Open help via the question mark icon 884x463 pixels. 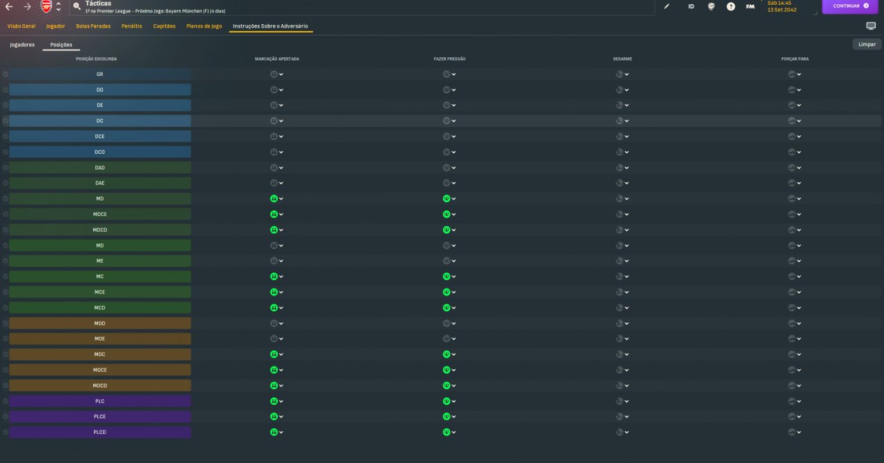pyautogui.click(x=731, y=6)
